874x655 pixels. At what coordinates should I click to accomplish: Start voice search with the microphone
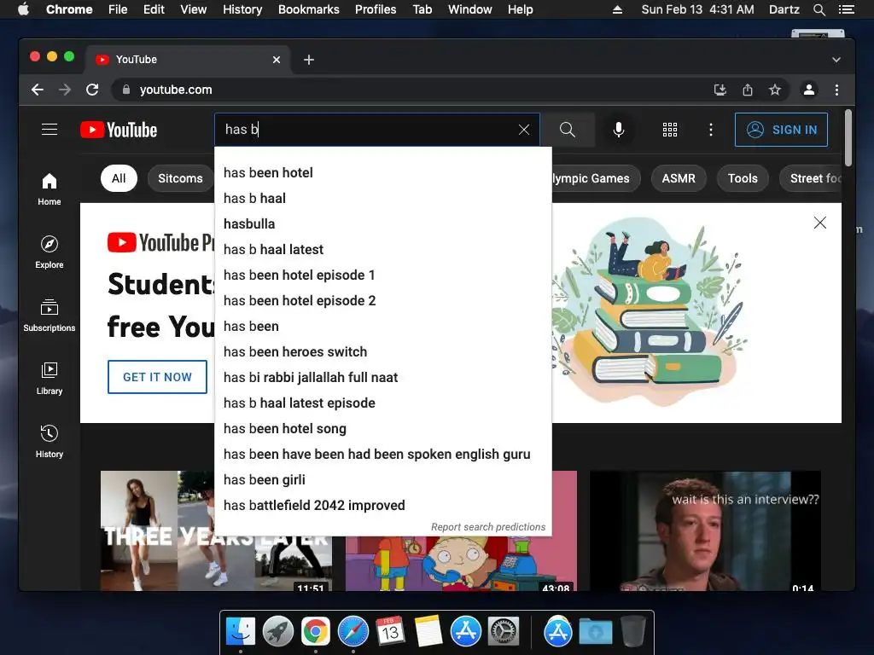pyautogui.click(x=619, y=130)
